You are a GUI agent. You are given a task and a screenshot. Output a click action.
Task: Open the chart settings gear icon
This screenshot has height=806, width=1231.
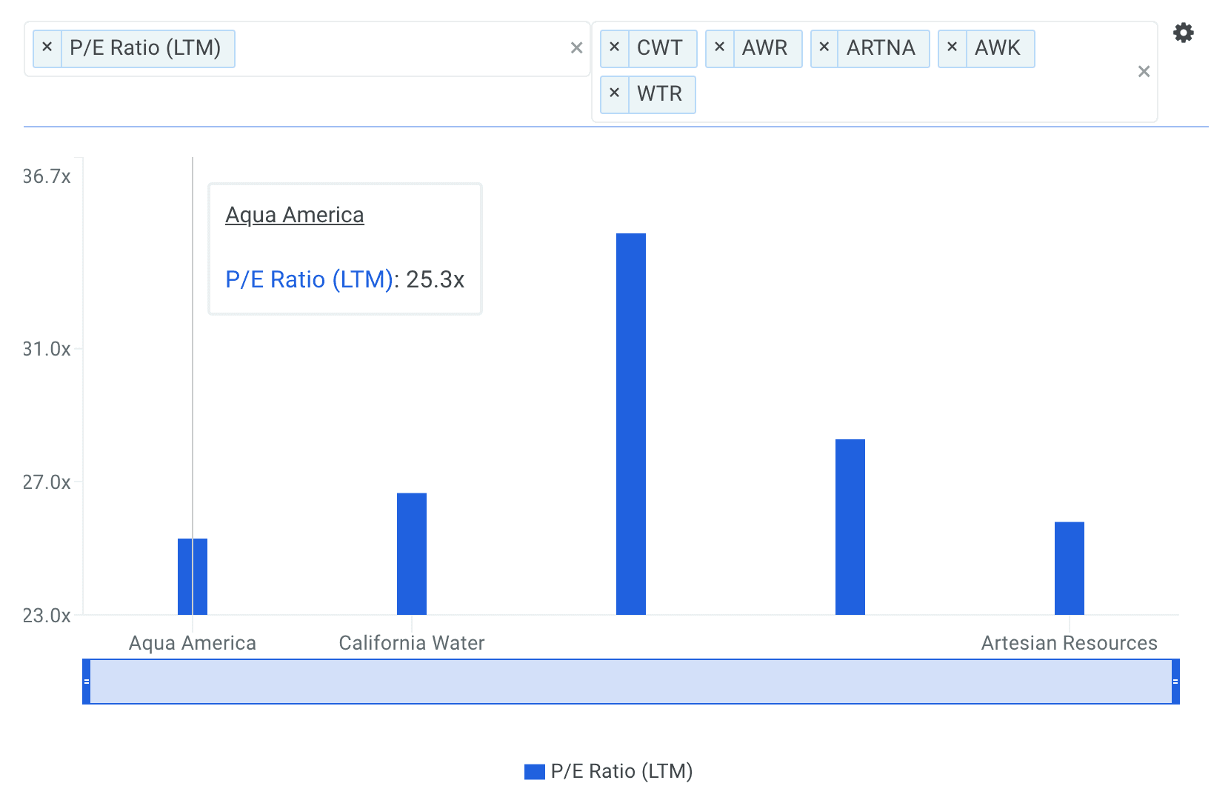pyautogui.click(x=1183, y=33)
